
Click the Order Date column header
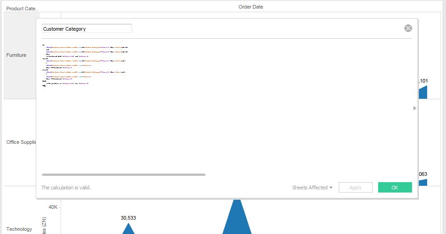(251, 7)
